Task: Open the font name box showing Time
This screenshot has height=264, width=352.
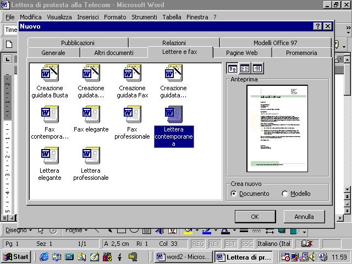Action: [x=11, y=30]
